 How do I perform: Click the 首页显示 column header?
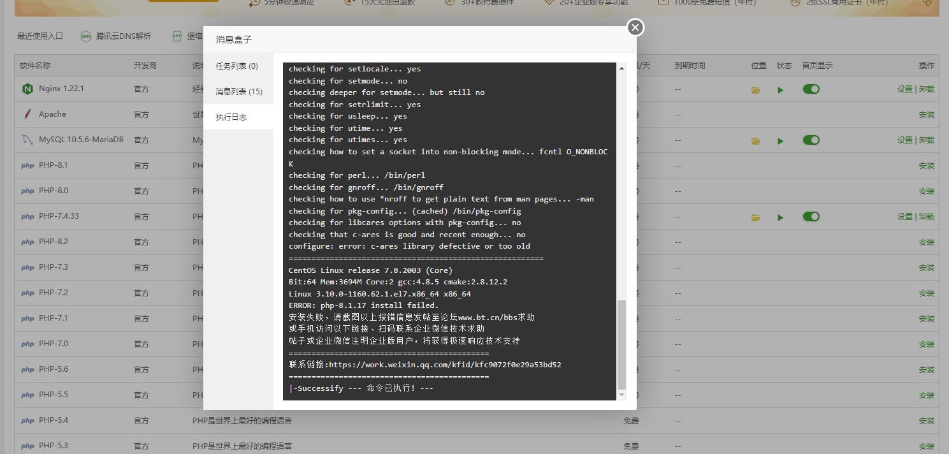pos(817,66)
